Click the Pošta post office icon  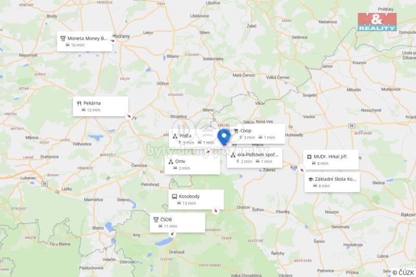click(x=175, y=136)
